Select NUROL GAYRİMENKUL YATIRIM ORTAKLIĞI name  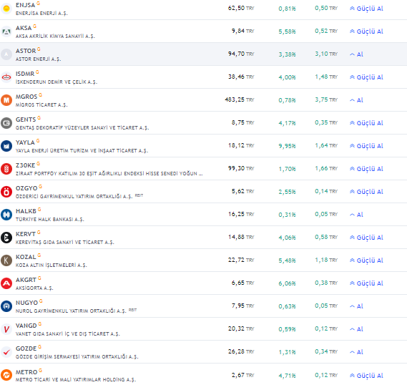[x=71, y=311]
